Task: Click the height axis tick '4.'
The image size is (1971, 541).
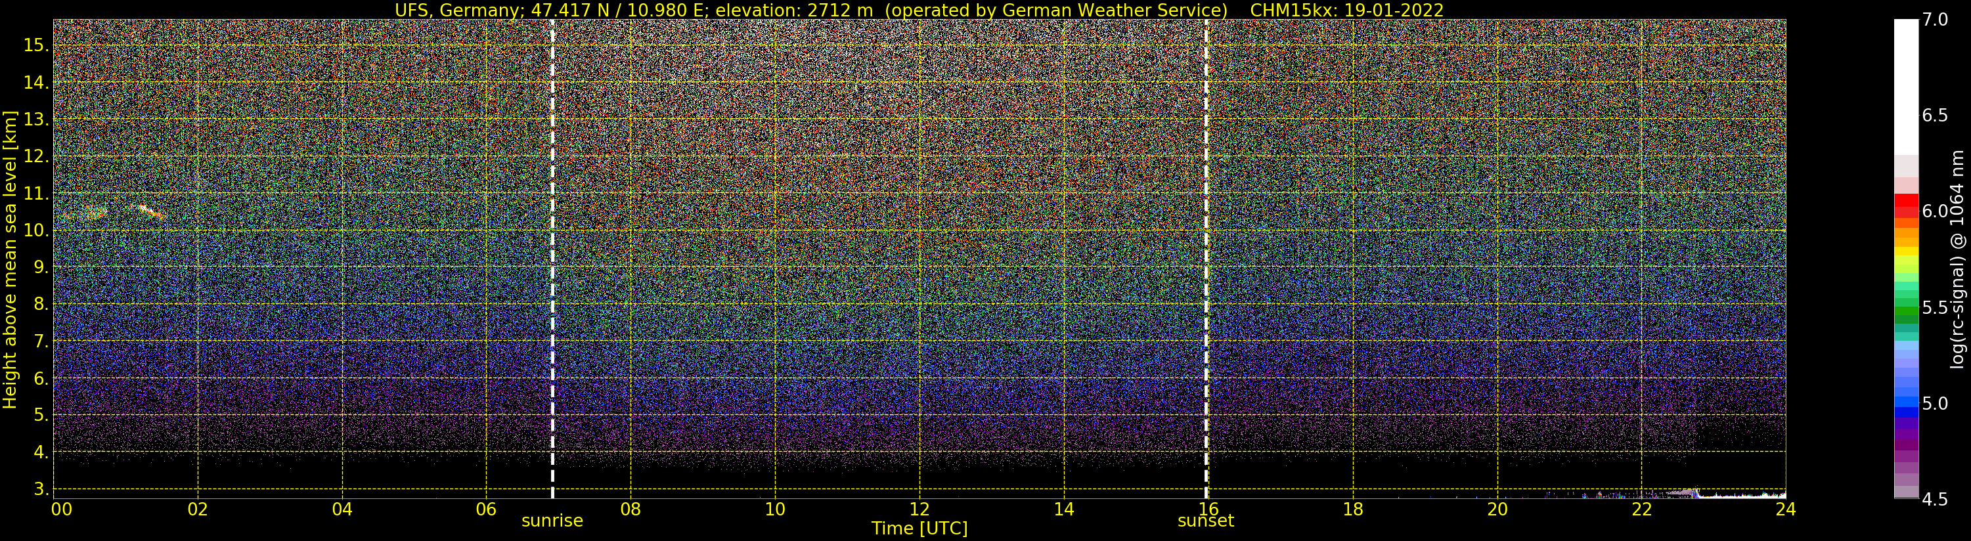Action: pos(41,452)
